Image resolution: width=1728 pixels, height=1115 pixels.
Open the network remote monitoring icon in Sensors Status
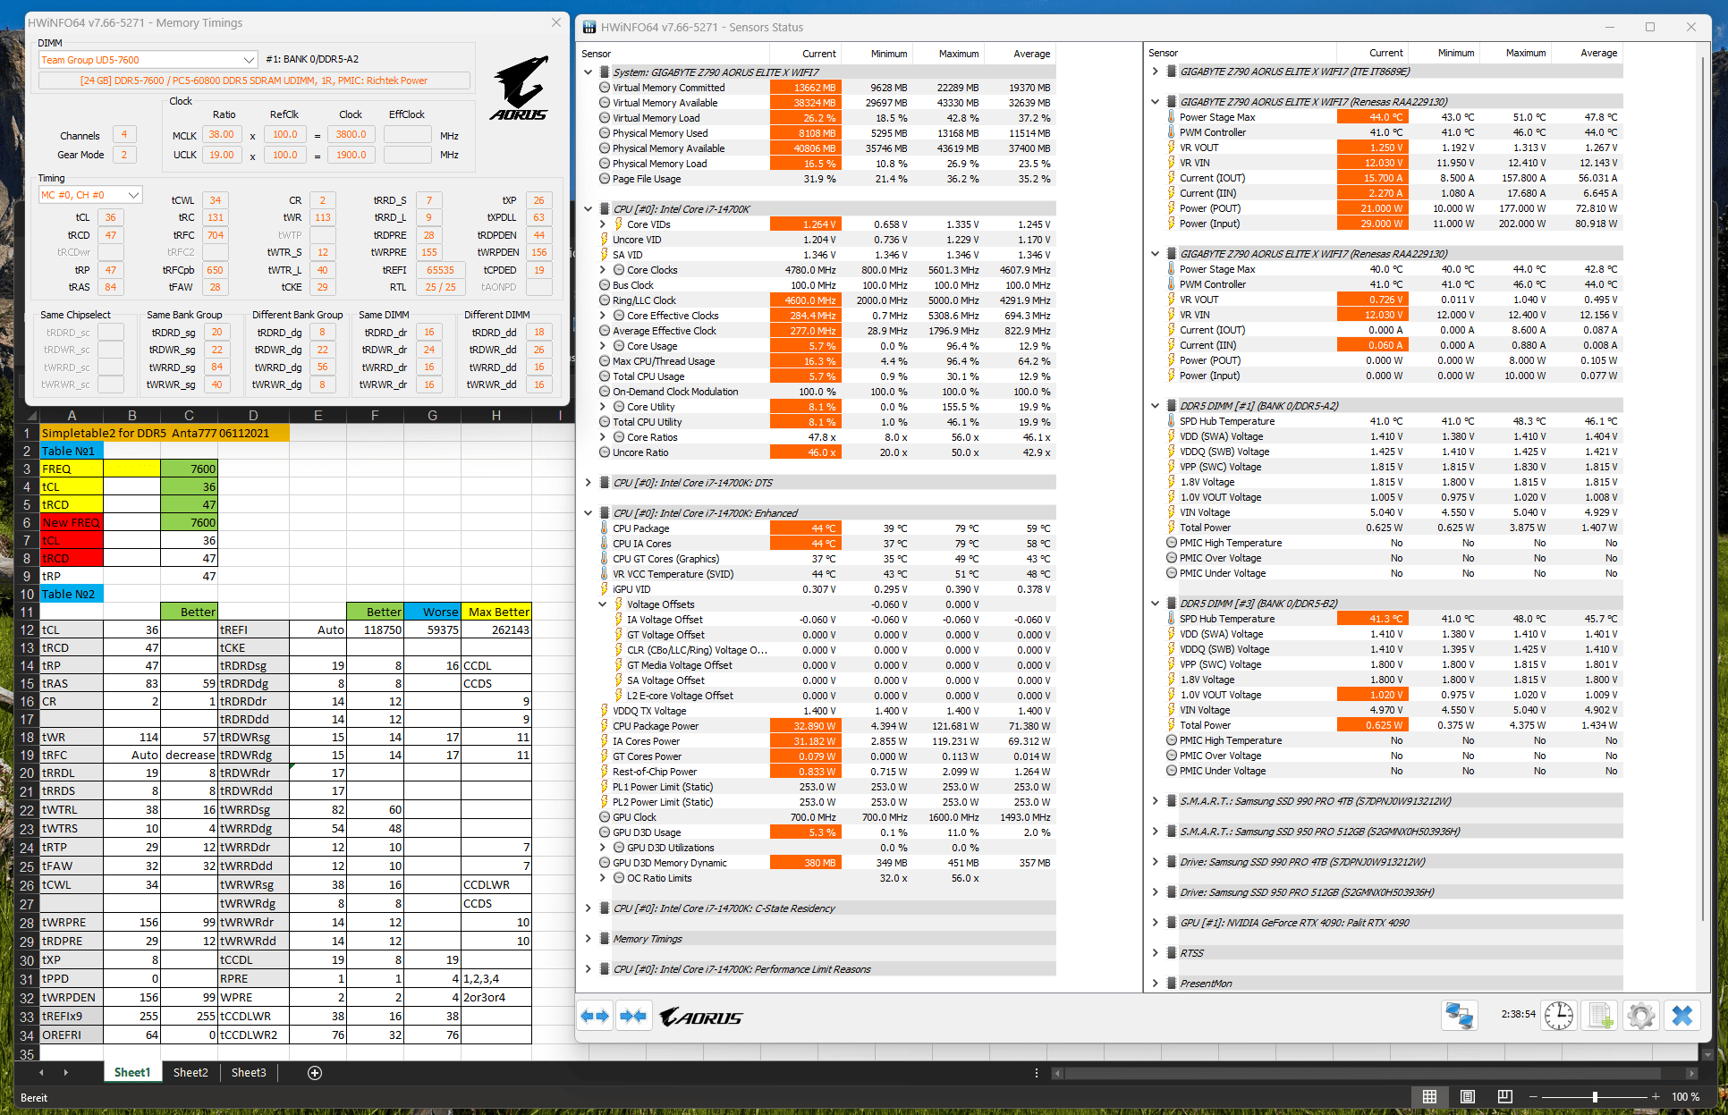pyautogui.click(x=1459, y=1016)
